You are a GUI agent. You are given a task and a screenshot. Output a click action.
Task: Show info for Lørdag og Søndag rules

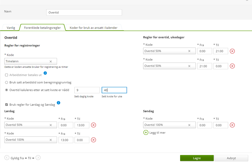[x=59, y=103]
